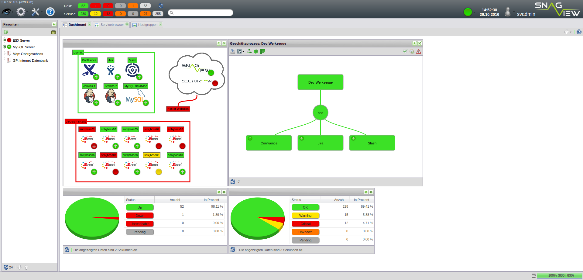Click the yellow service warning count 12
This screenshot has width=583, height=280.
click(x=96, y=14)
